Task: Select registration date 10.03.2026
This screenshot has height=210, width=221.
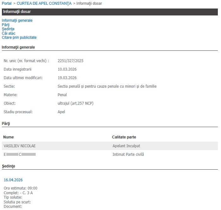Action: click(67, 69)
